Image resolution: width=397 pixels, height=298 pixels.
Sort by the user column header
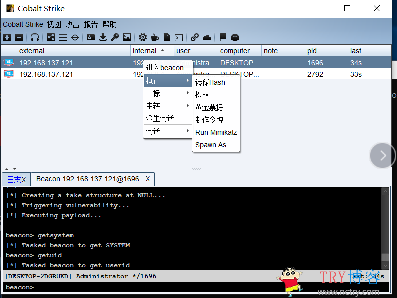click(196, 51)
